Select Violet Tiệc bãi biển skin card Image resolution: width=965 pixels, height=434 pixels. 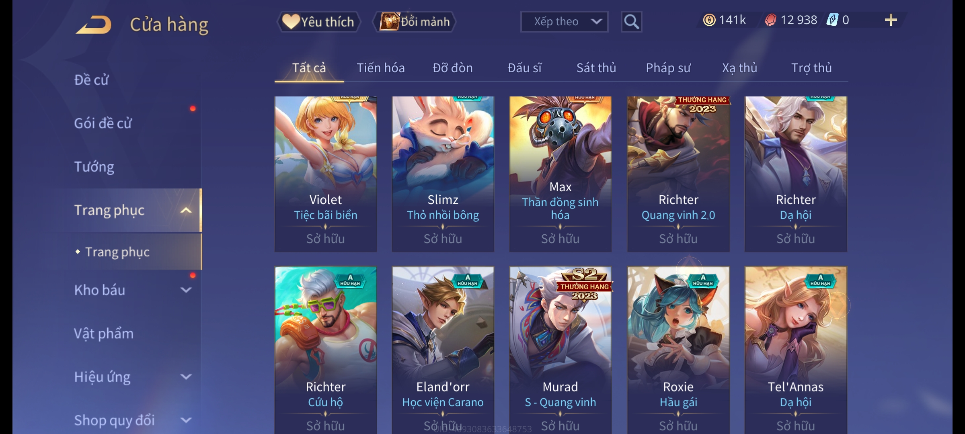tap(326, 174)
